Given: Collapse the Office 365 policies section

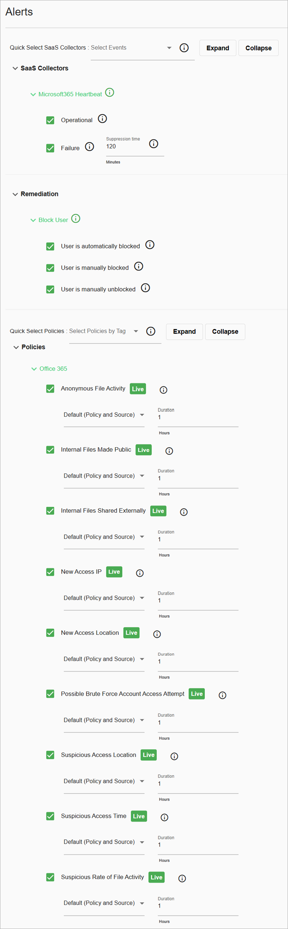Looking at the screenshot, I should click(x=34, y=369).
